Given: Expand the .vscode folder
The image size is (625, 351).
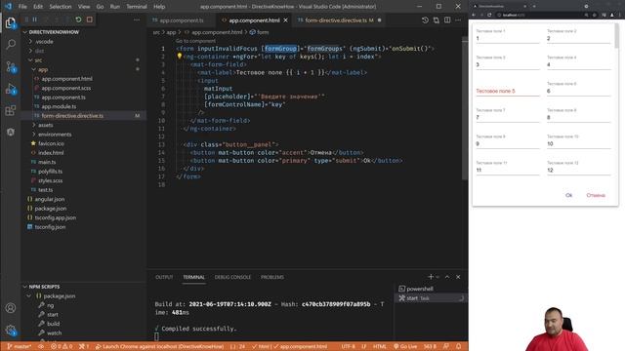Looking at the screenshot, I should pyautogui.click(x=44, y=41).
